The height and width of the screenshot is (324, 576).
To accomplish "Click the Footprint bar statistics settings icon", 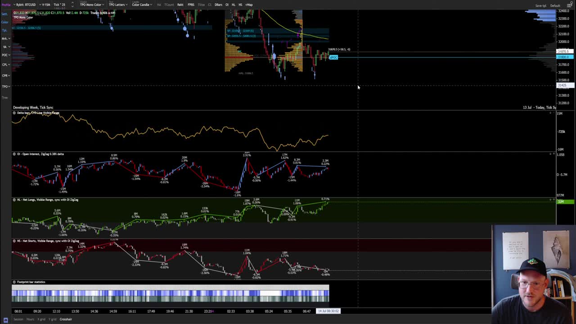I will tap(14, 282).
